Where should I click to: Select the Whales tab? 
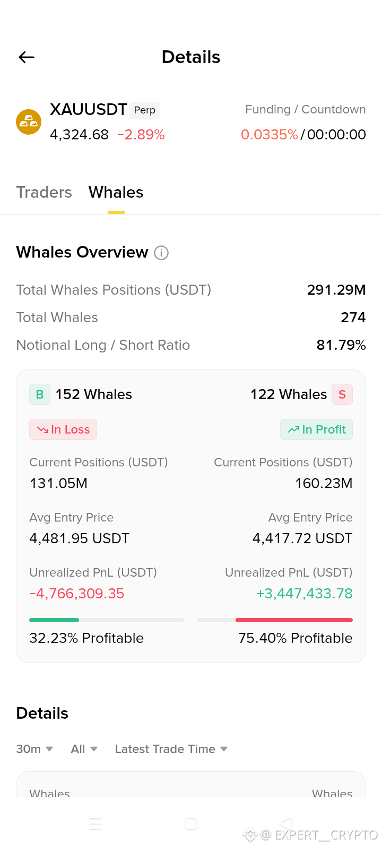(x=116, y=192)
